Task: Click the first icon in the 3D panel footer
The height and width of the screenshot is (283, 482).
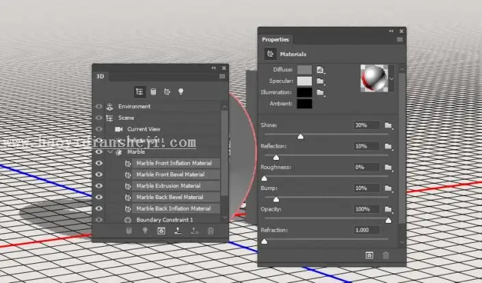Action: 129,231
